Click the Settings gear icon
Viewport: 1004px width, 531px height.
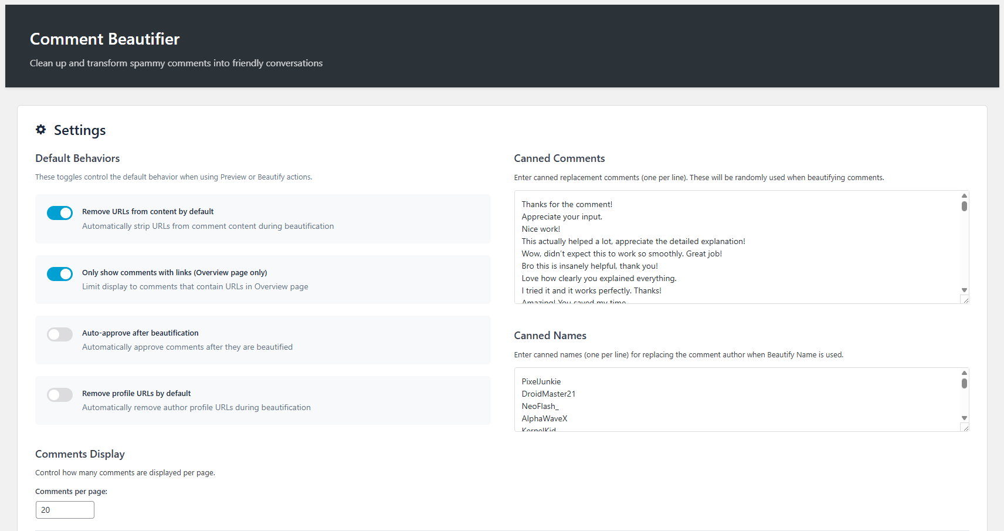coord(40,130)
